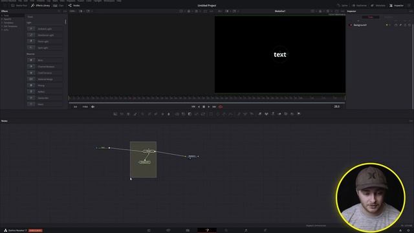
Task: Open Effects panel options menu
Action: 65,11
